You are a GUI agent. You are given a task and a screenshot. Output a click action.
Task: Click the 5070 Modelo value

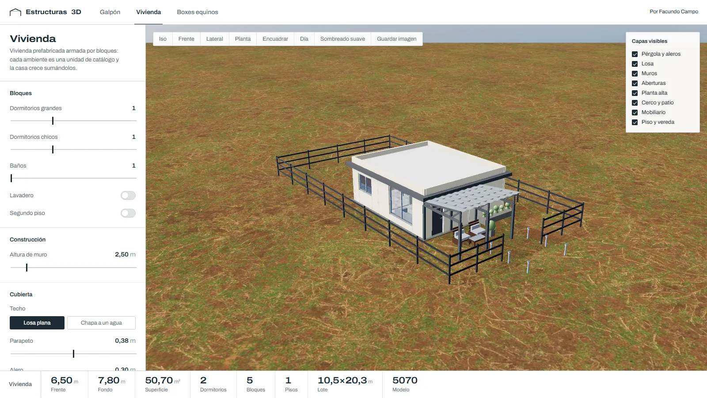pos(405,380)
